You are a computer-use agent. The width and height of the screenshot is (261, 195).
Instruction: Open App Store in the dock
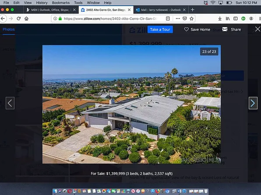pos(153,191)
